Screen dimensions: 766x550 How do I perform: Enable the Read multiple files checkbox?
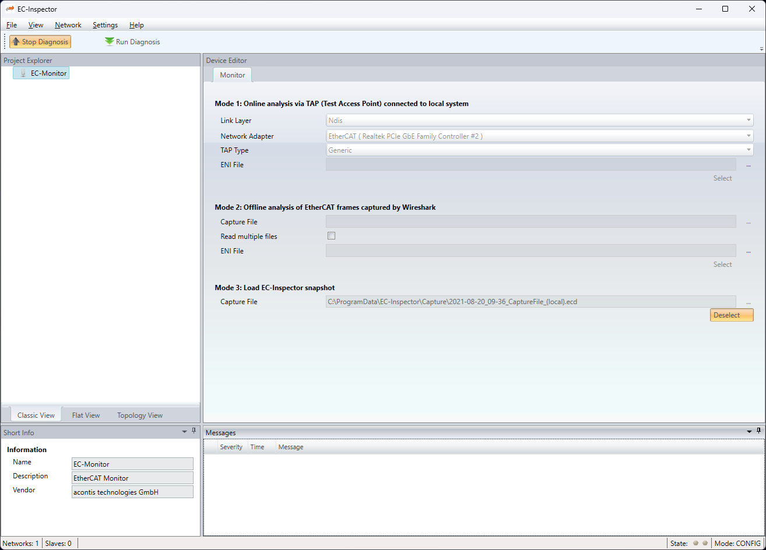click(331, 236)
